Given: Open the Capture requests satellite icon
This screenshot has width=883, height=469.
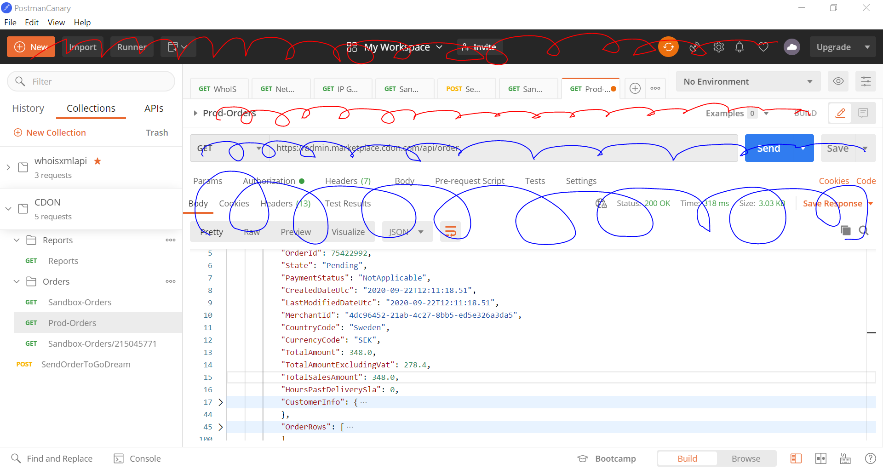Looking at the screenshot, I should (x=694, y=46).
